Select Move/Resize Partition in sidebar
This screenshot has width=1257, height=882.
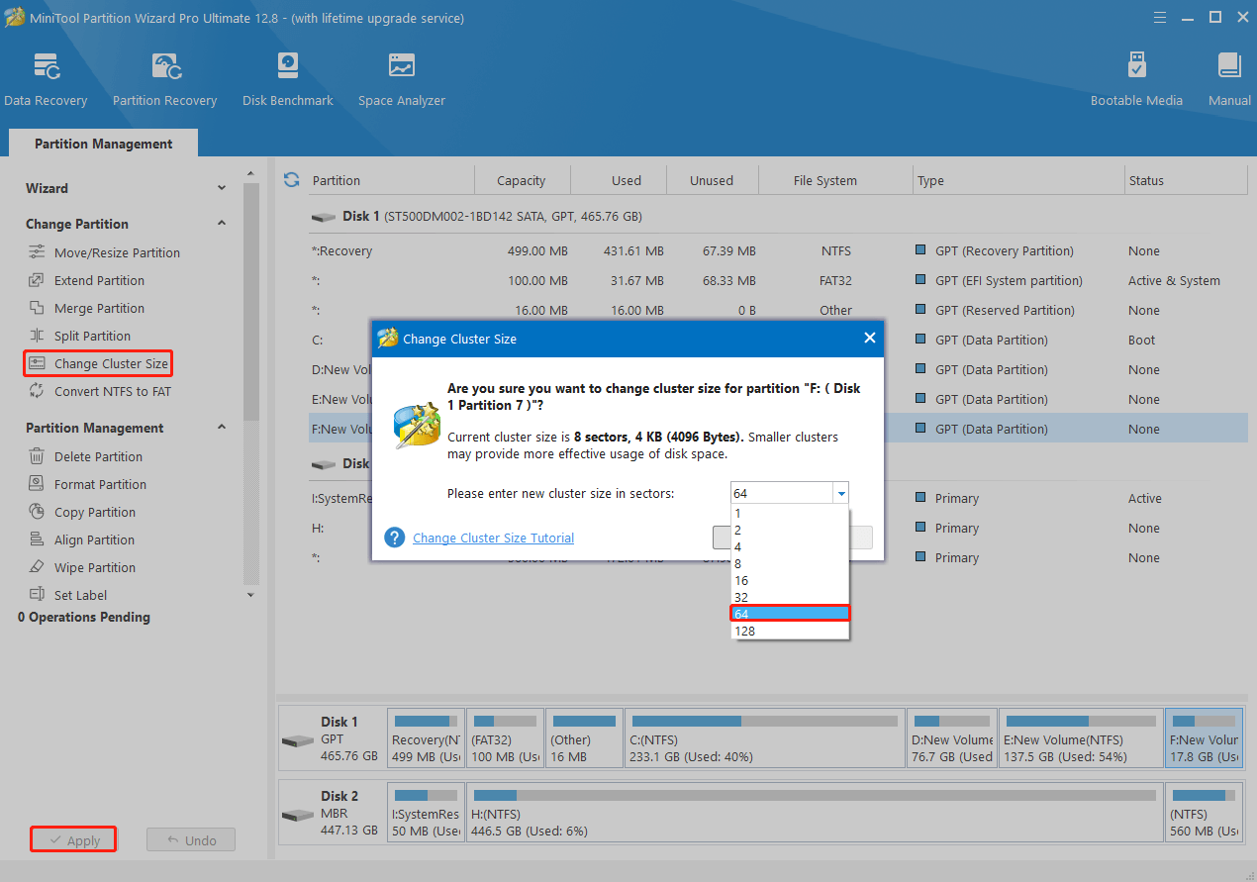click(117, 252)
